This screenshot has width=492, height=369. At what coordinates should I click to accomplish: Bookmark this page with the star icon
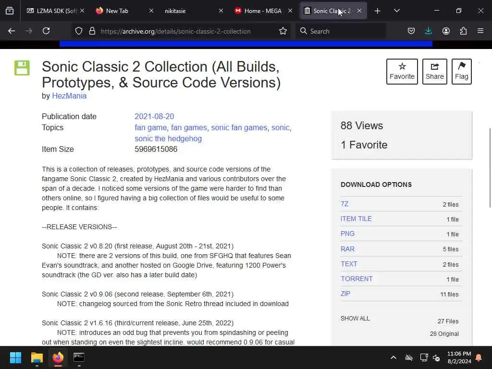click(x=283, y=31)
